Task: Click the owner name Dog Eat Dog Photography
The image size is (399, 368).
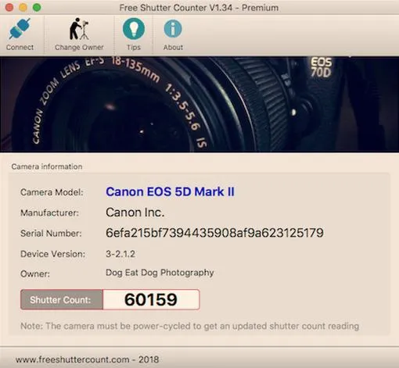Action: (x=160, y=273)
